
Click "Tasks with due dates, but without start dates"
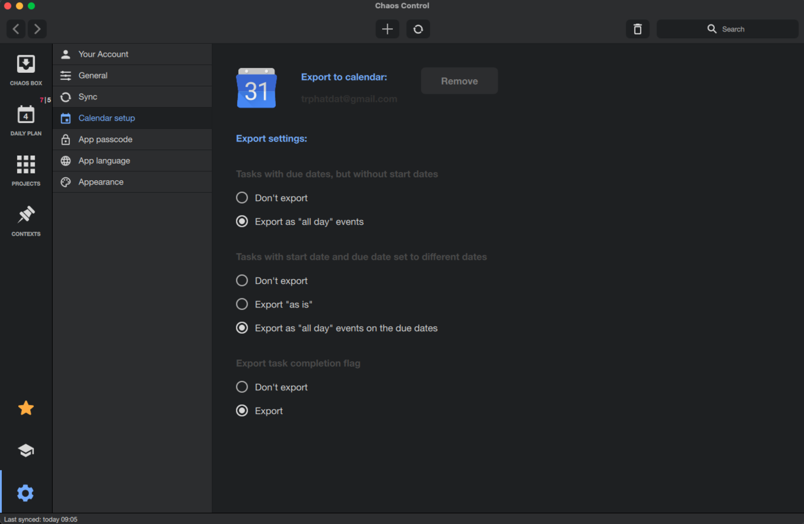(x=337, y=174)
